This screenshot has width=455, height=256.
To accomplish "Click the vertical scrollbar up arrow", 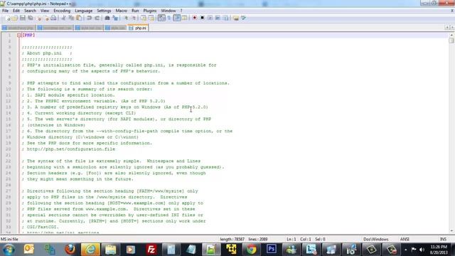I will point(451,35).
